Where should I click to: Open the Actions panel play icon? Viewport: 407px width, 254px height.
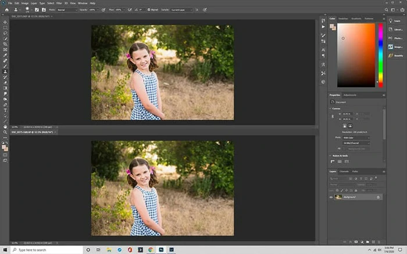323,27
